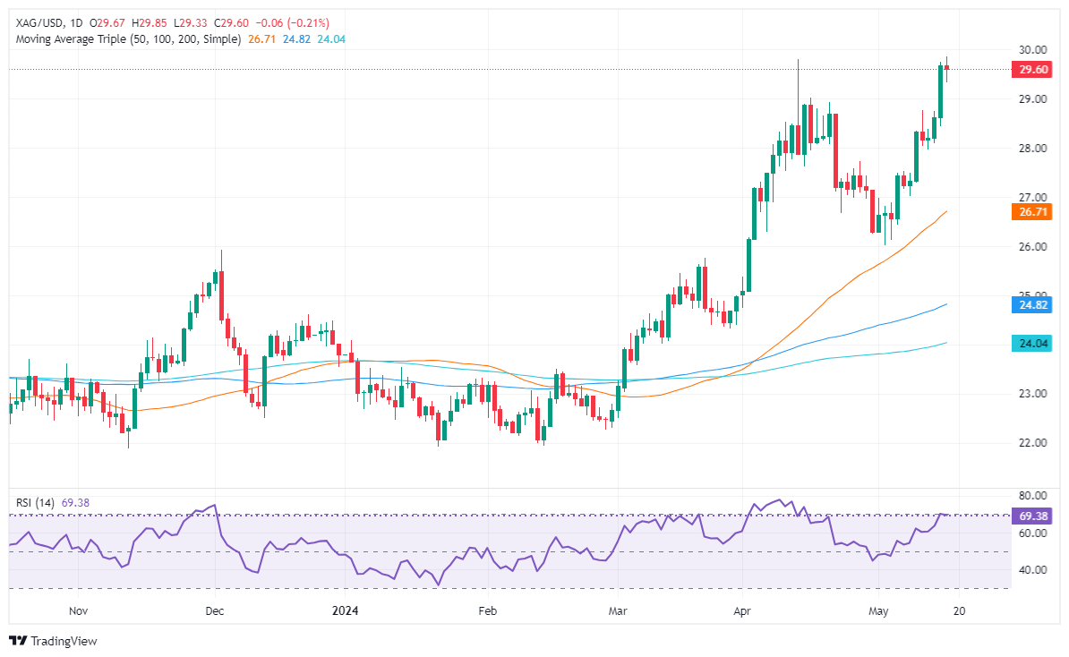The height and width of the screenshot is (657, 1069).
Task: Click teal 24.04 tag on price axis
Action: (x=1035, y=343)
